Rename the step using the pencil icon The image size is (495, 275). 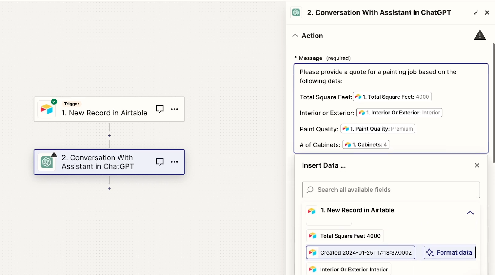click(476, 12)
